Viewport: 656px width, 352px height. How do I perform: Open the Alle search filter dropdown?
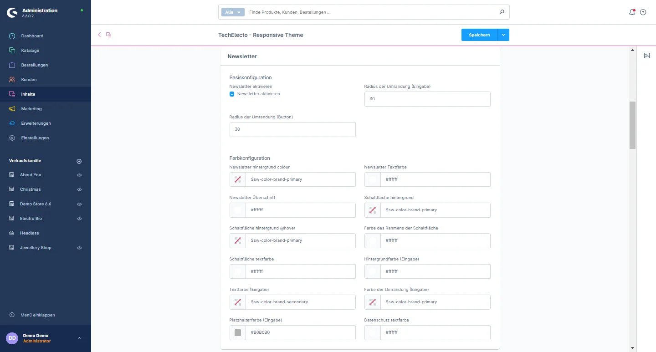coord(233,12)
